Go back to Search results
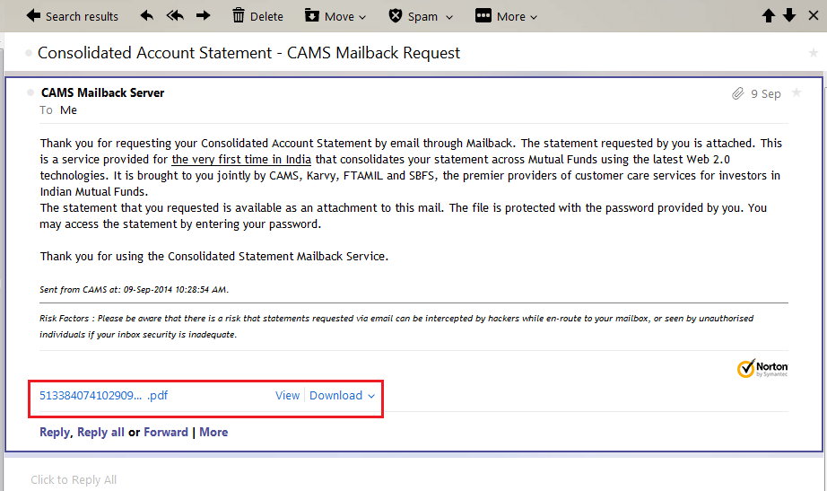 (x=72, y=16)
